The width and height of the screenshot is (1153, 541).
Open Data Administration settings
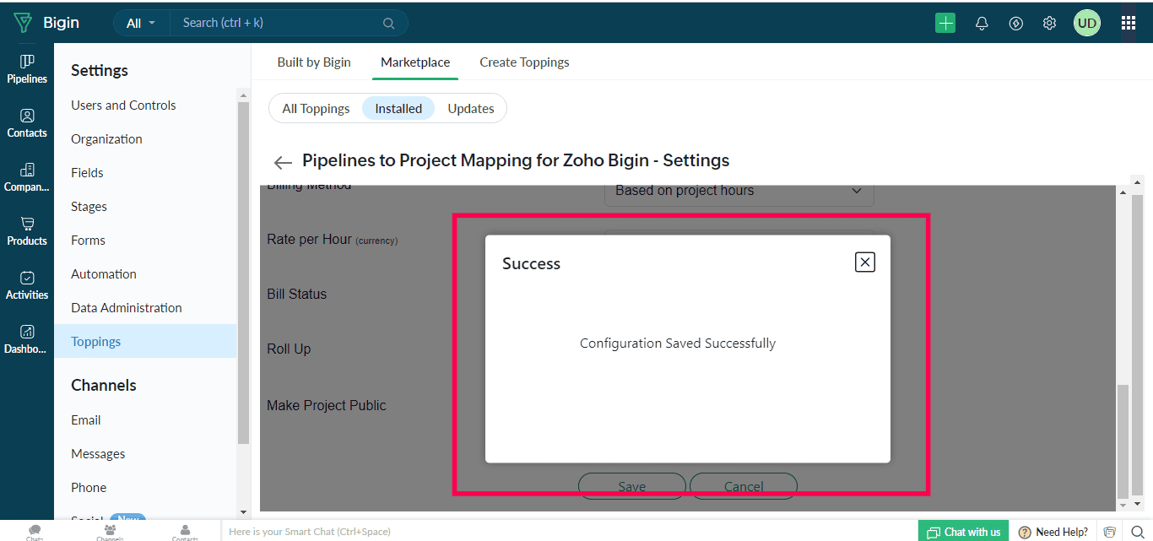[x=127, y=308]
